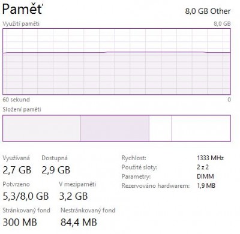Image resolution: width=240 pixels, height=234 pixels.
Task: Select the in-use segment of memory composition bar
Action: [x=41, y=128]
